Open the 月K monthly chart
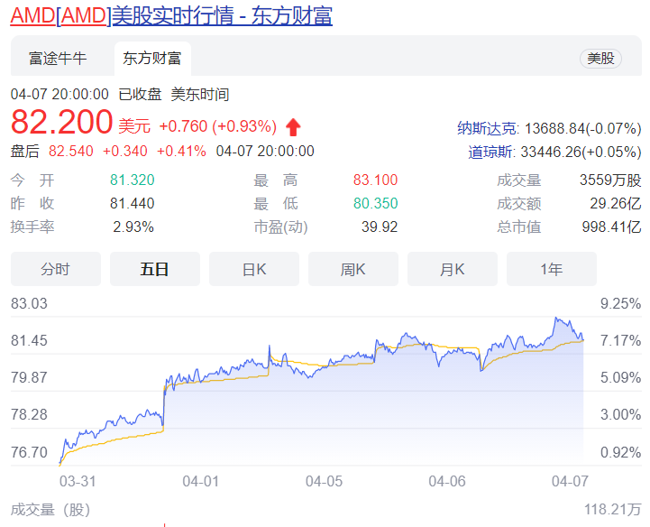Screen dimensions: 650x527 (453, 269)
